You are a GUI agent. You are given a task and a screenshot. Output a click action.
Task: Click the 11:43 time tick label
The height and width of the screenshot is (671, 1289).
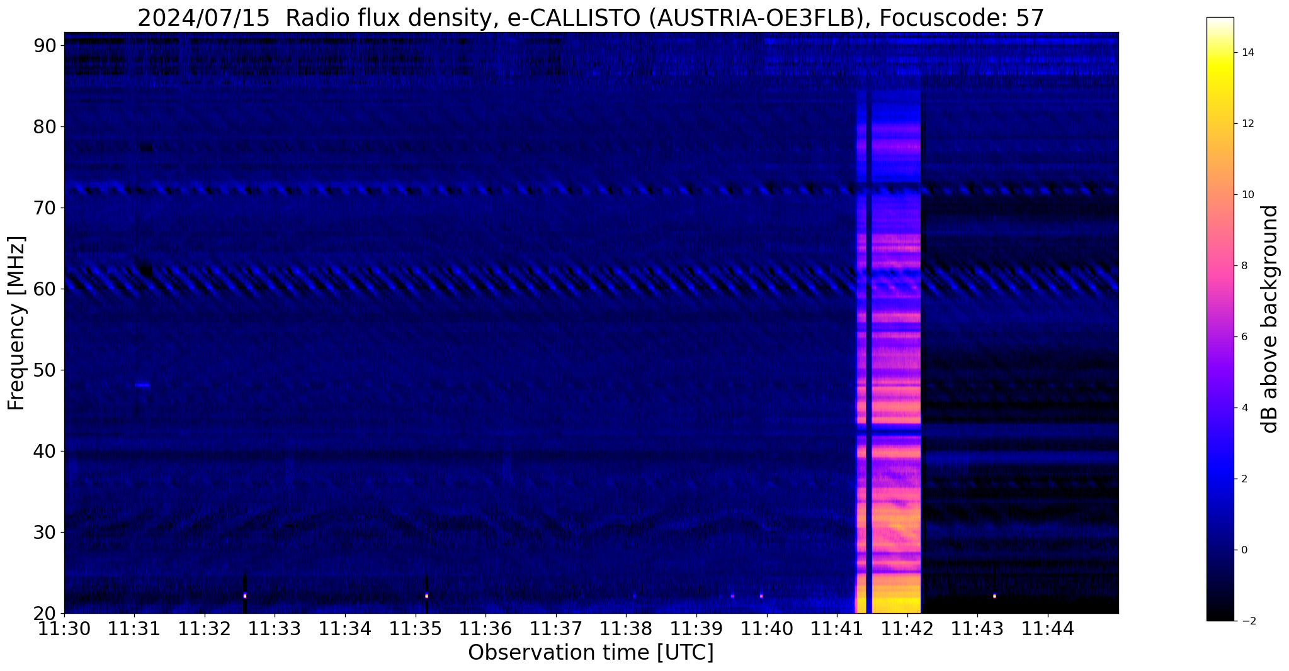pyautogui.click(x=977, y=629)
